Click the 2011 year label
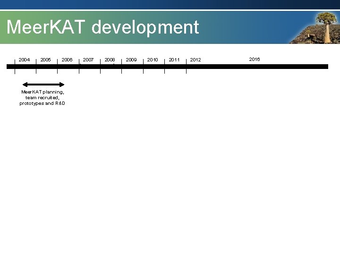 coord(174,60)
